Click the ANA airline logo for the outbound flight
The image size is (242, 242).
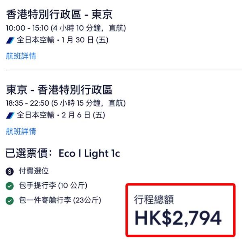pos(10,40)
